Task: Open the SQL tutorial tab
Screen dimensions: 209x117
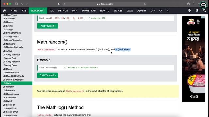Action: [52, 11]
